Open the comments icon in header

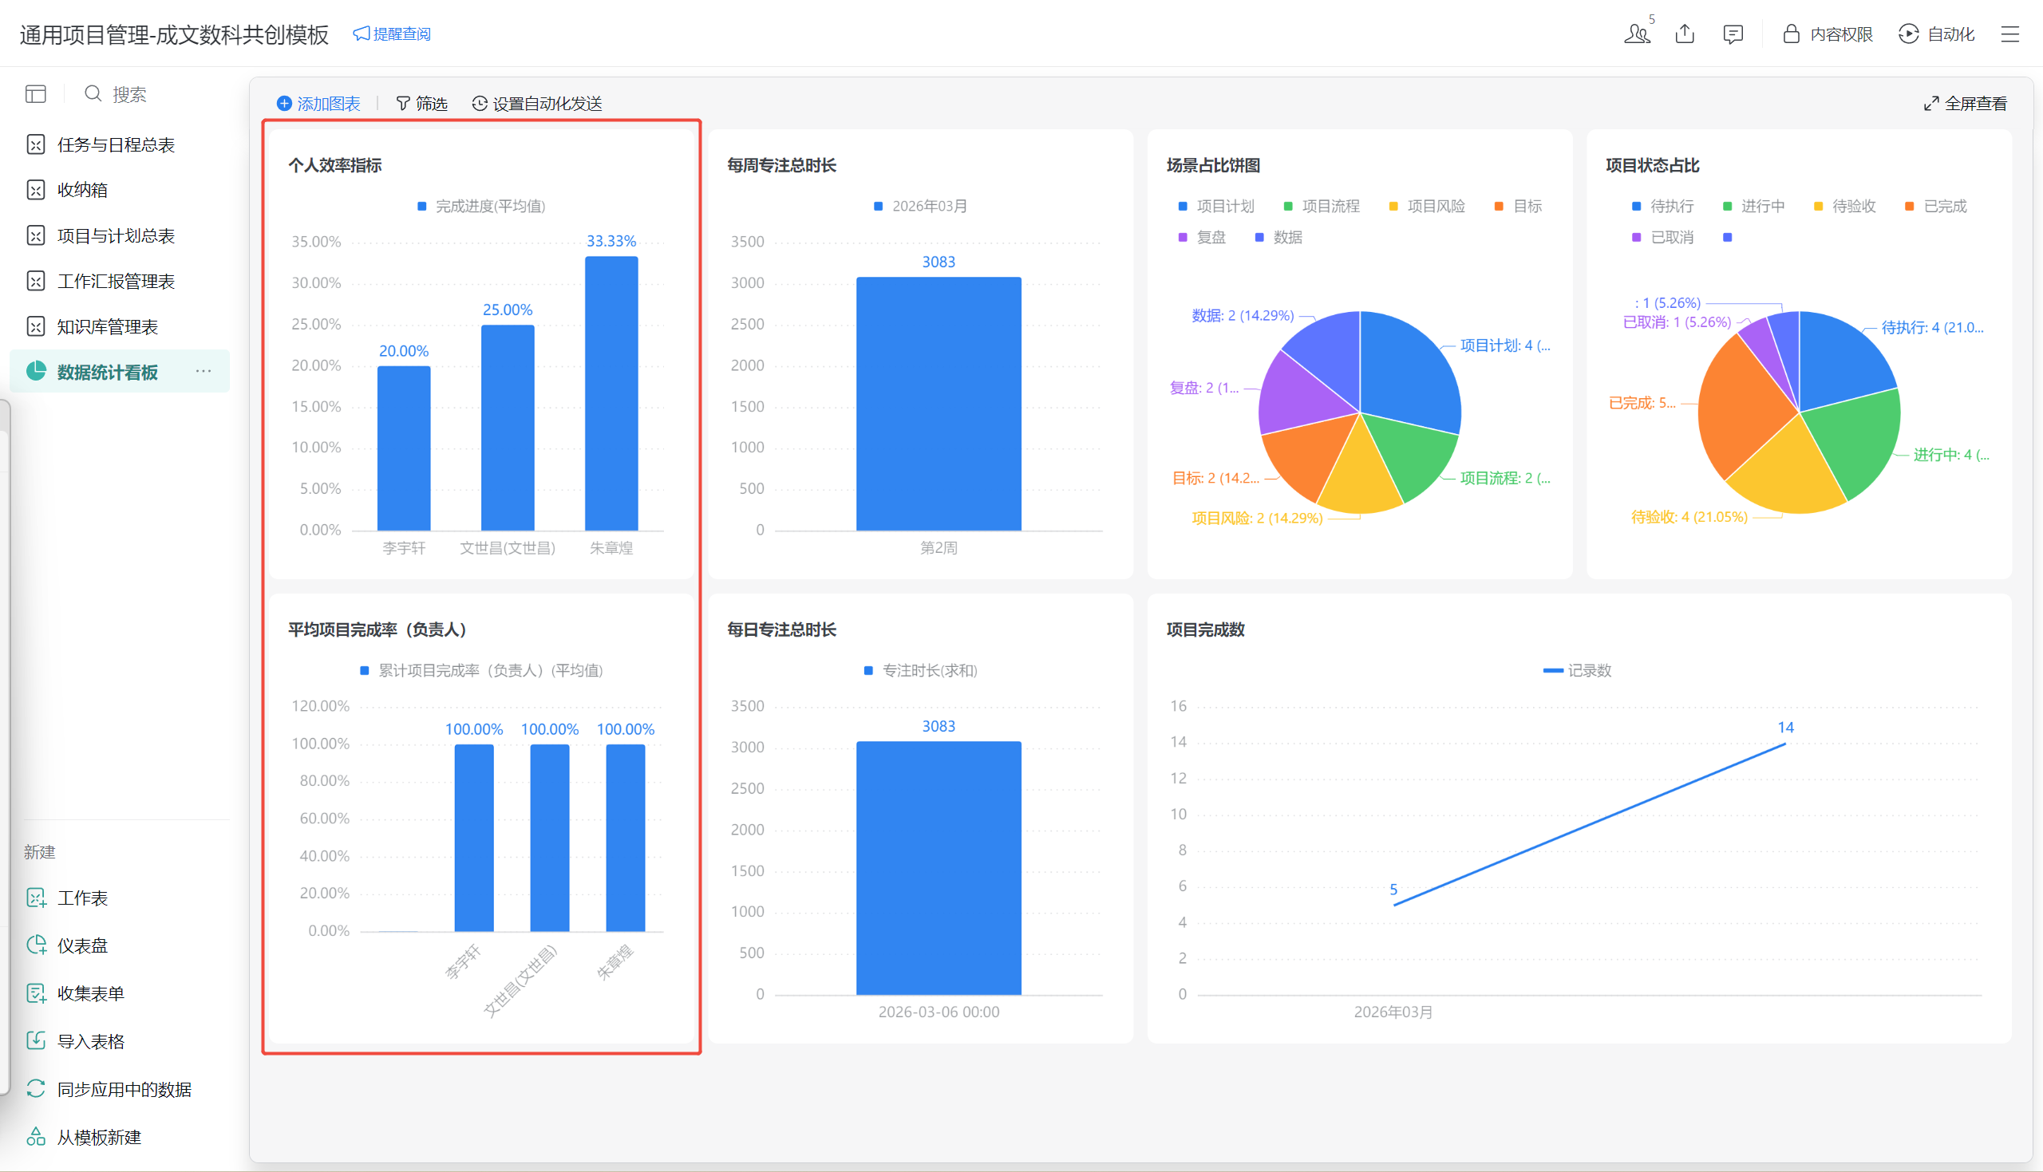click(x=1733, y=34)
